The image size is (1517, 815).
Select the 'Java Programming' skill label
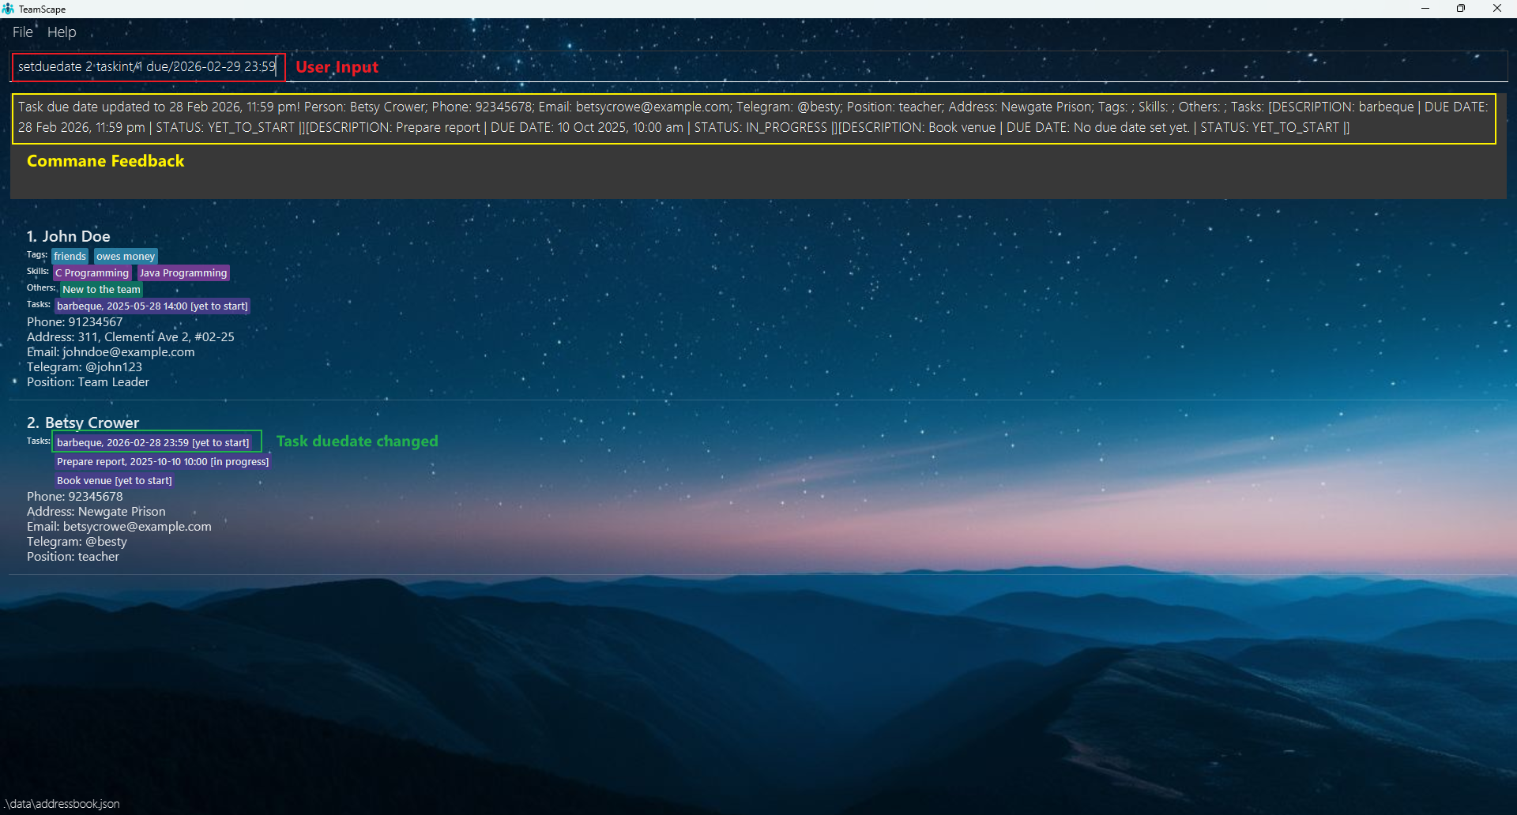(183, 273)
